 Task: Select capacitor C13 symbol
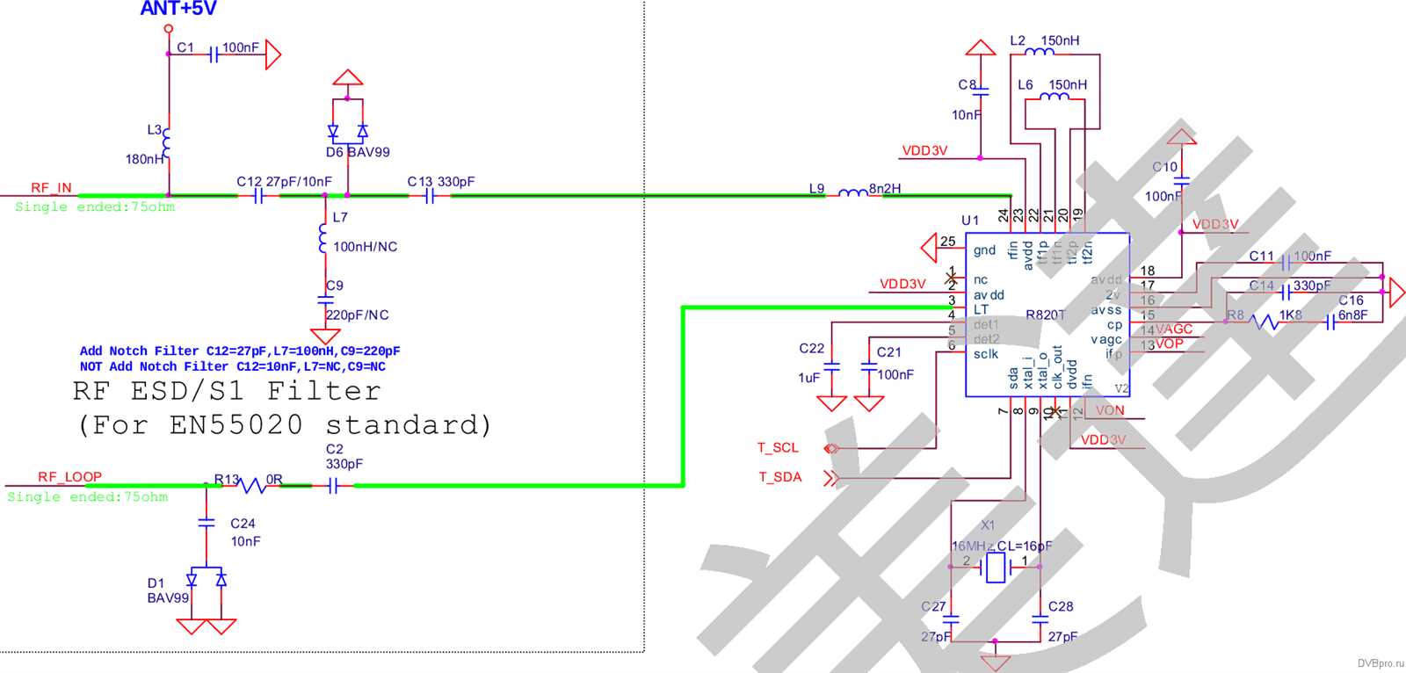click(x=430, y=197)
